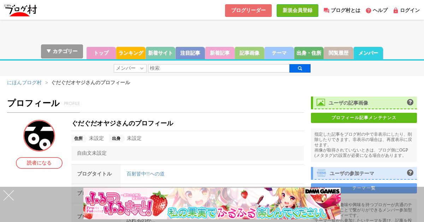Switch to the 注目記事 tab
424x222 pixels.
190,53
